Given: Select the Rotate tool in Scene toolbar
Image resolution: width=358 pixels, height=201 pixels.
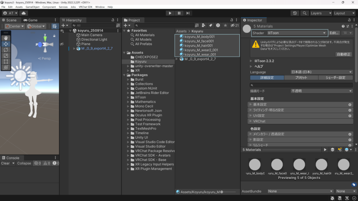Looking at the screenshot, I should (x=6, y=50).
